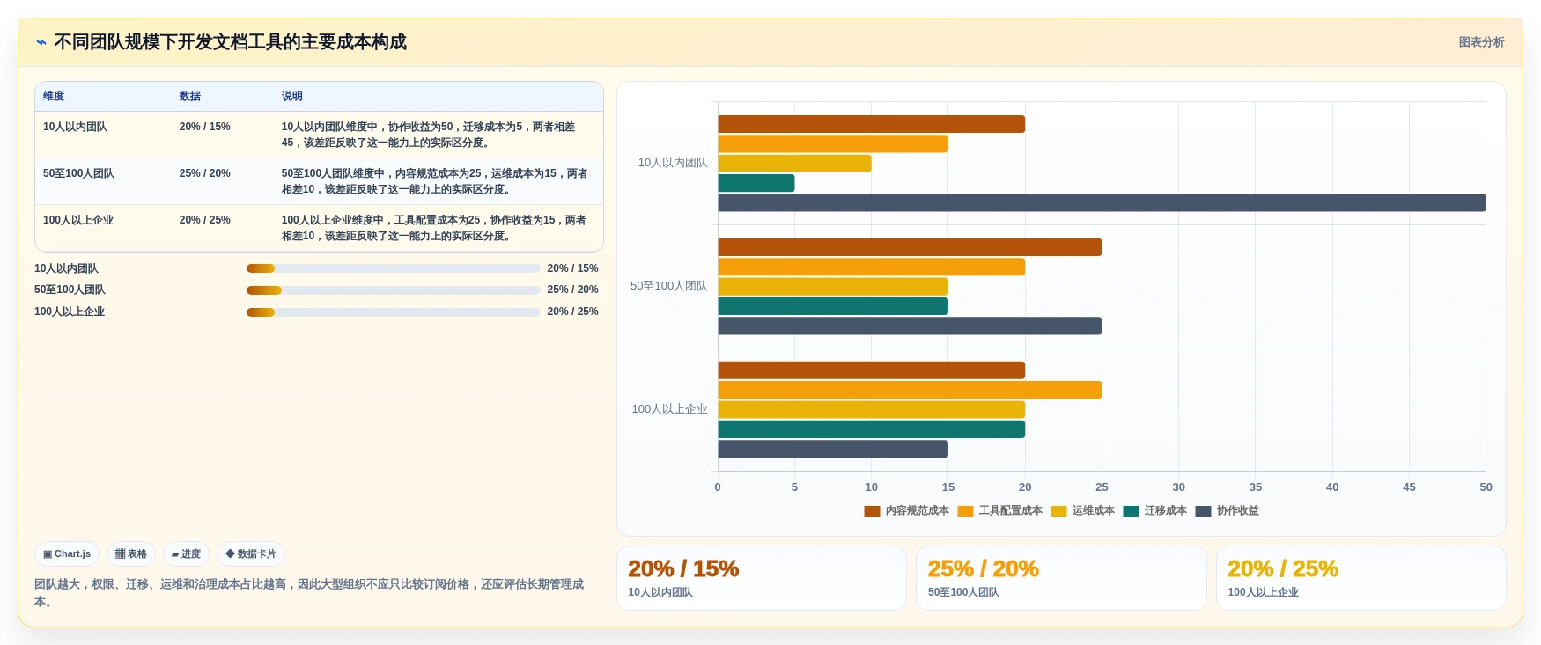This screenshot has height=645, width=1541.
Task: Toggle the 工具配置成本 legend item
Action: click(x=1000, y=510)
